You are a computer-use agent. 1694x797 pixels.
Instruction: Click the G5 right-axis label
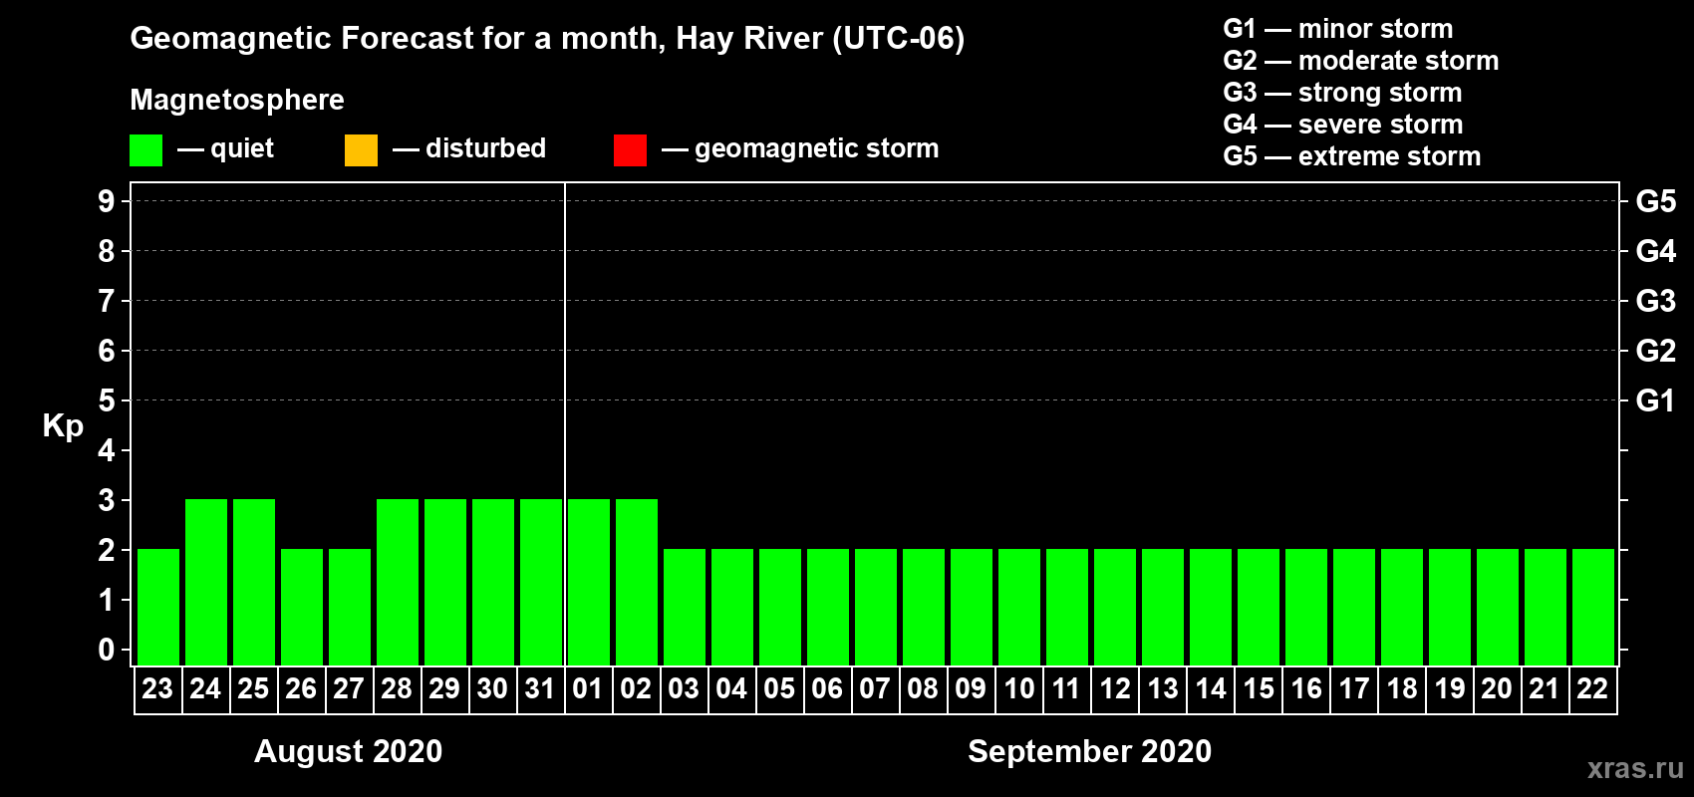(x=1656, y=201)
